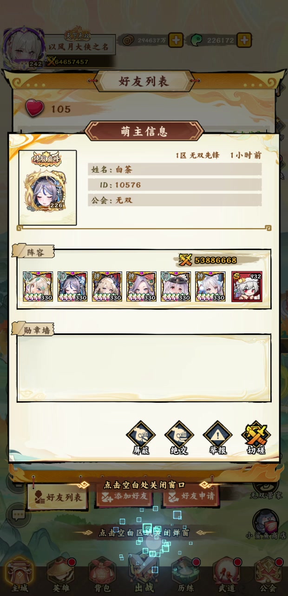
Task: Tap the 举报 report icon
Action: (x=217, y=437)
